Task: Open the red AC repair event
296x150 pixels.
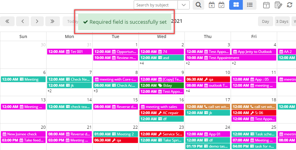Action: point(162,113)
